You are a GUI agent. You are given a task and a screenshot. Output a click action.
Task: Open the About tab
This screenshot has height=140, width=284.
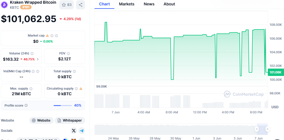pos(169,4)
